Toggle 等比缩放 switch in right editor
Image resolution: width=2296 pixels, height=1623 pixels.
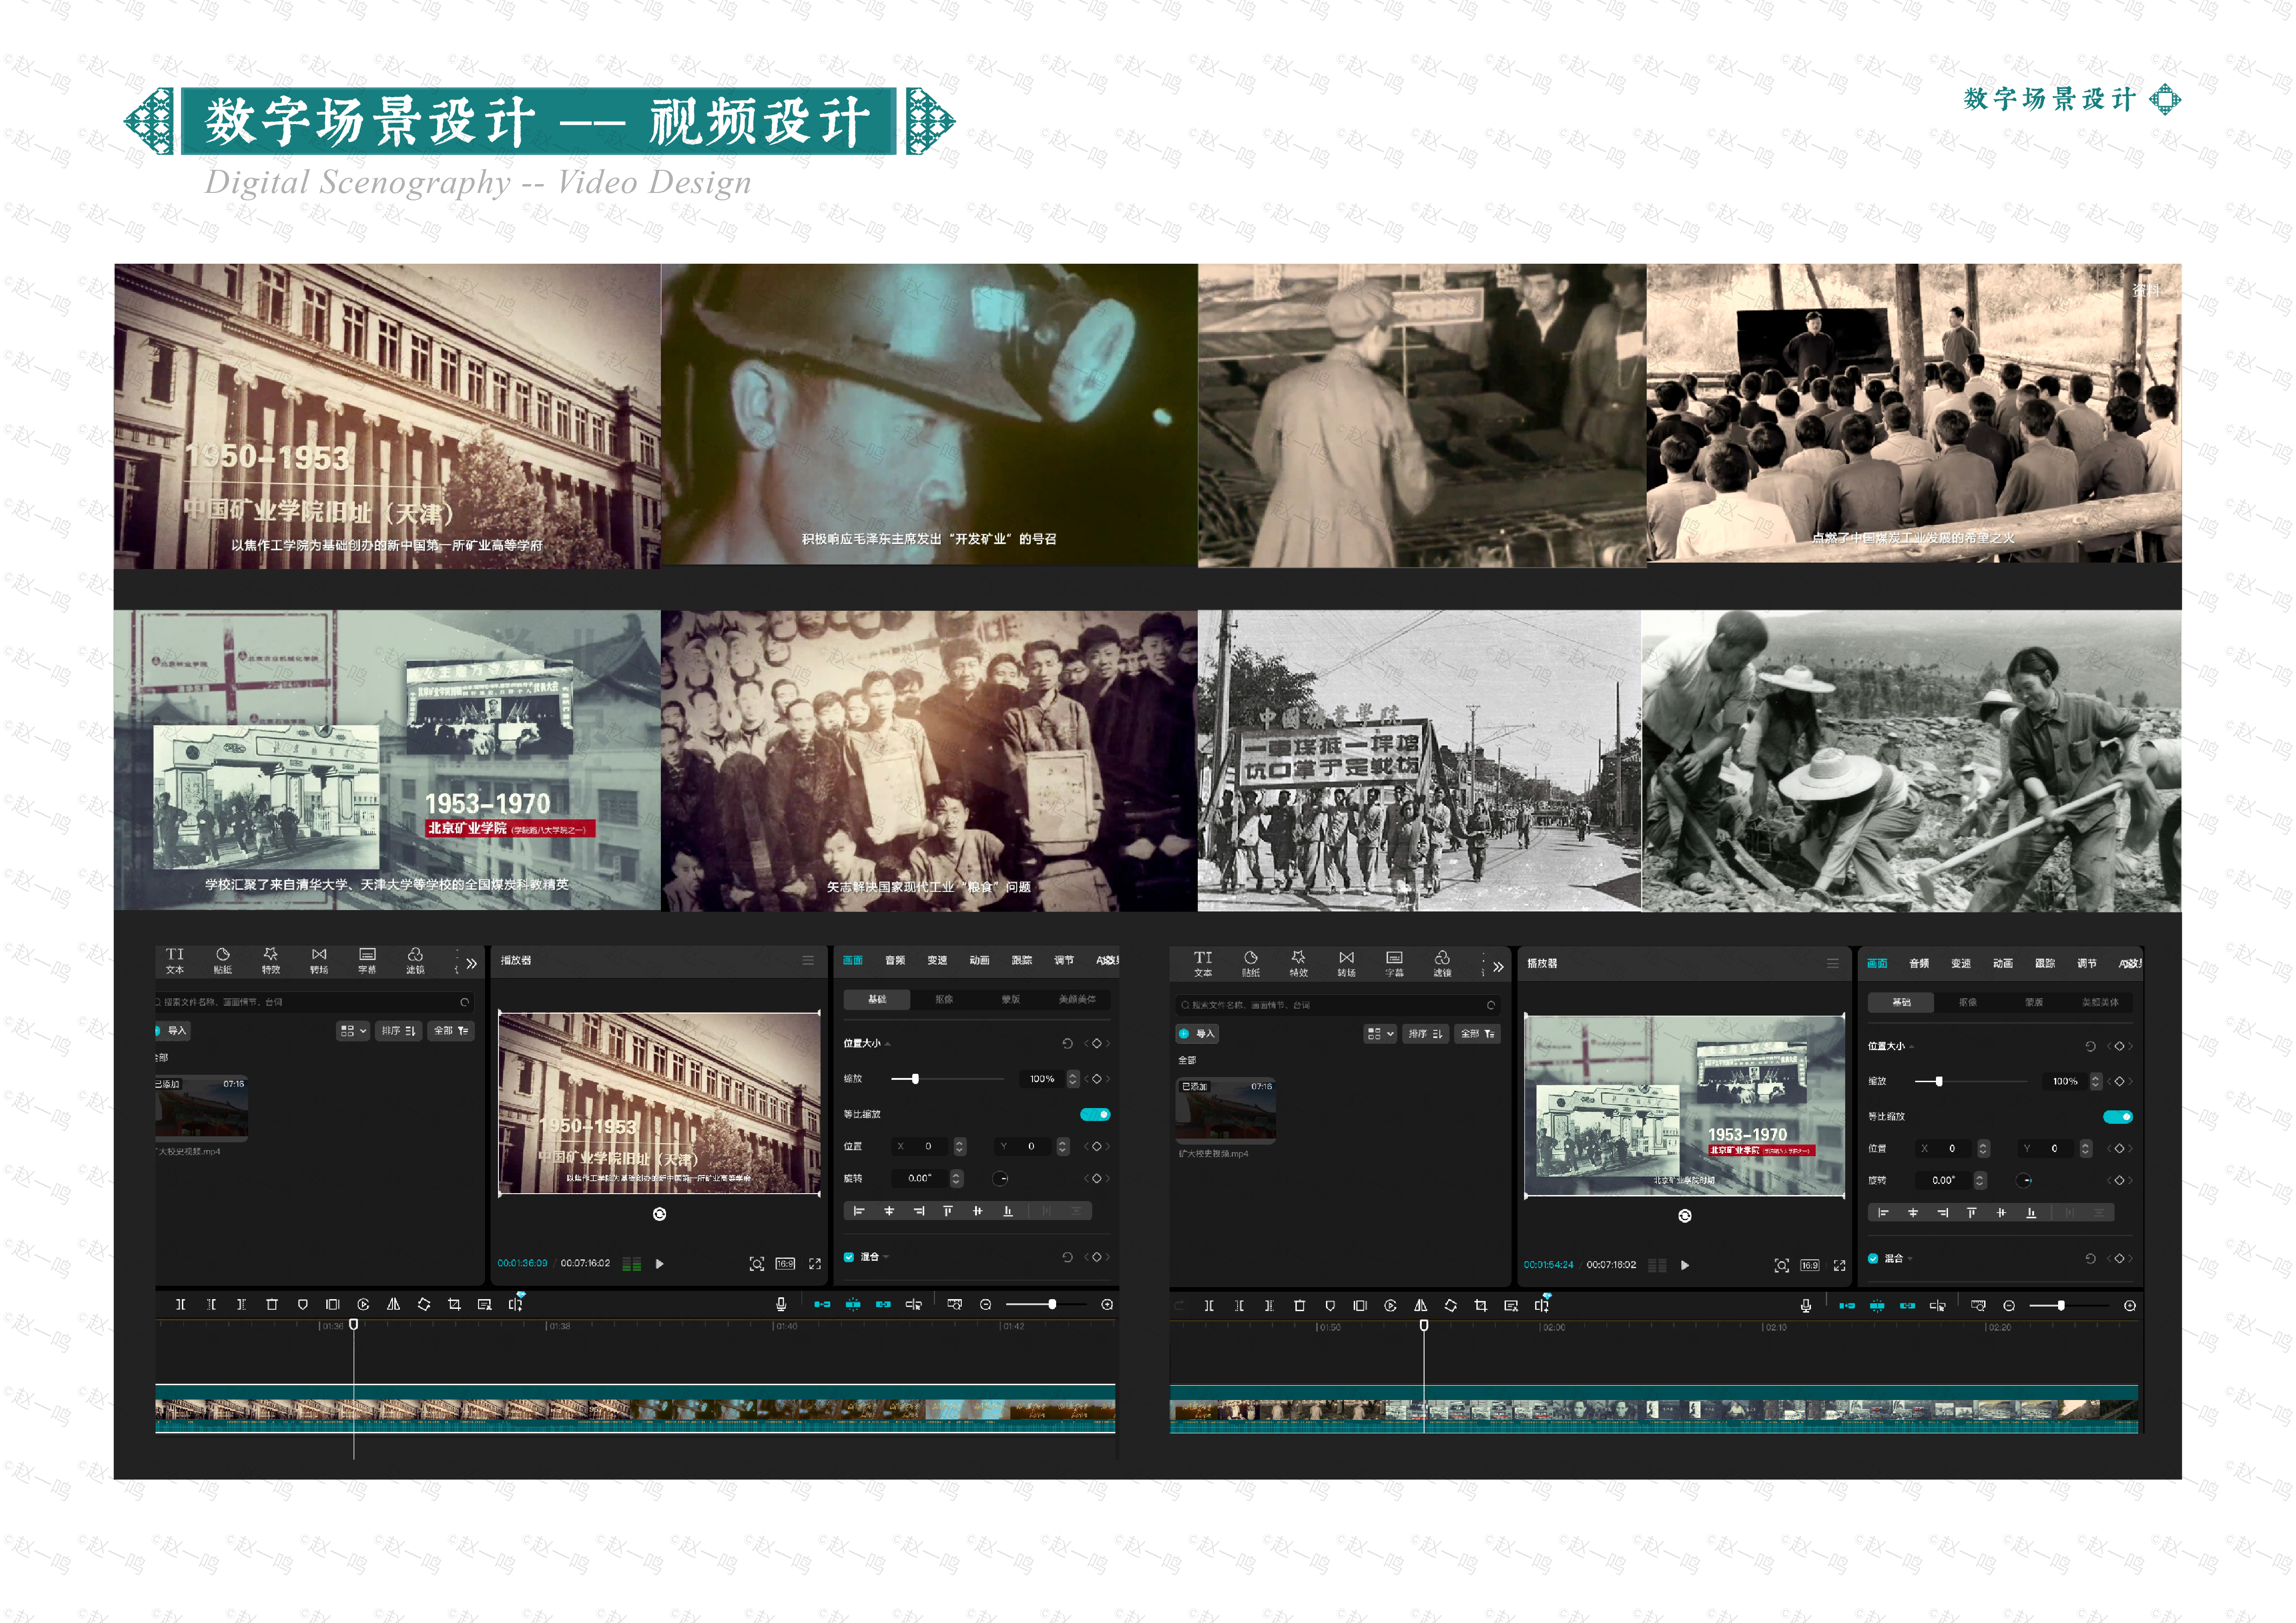click(2117, 1117)
